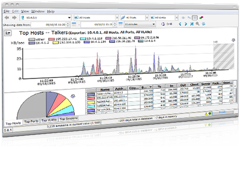Switch to the Top Hosts tab
This screenshot has height=181, width=241.
13,123
